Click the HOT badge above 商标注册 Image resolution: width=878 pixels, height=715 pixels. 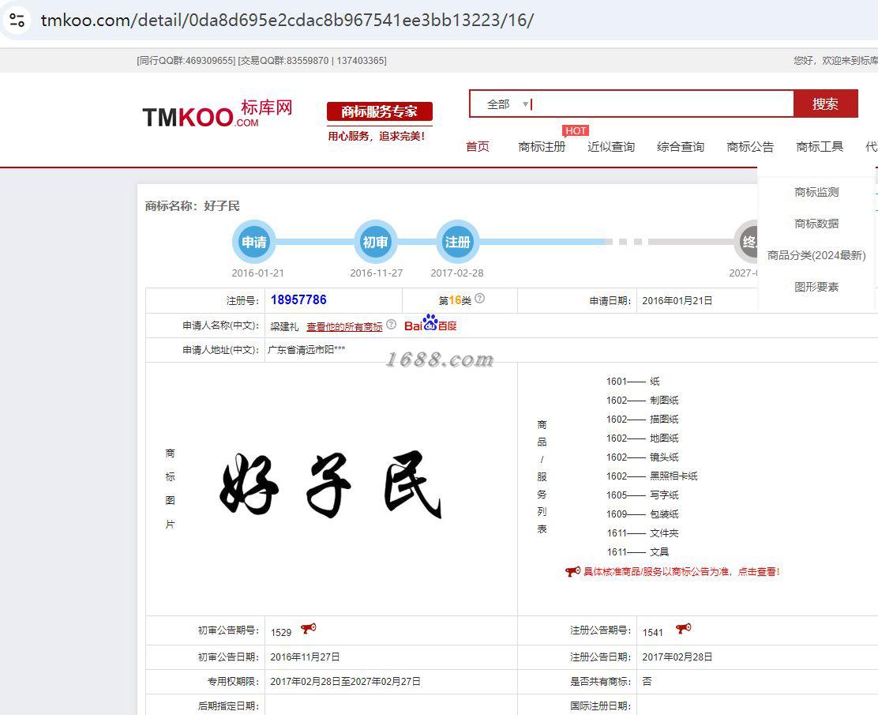(x=576, y=130)
